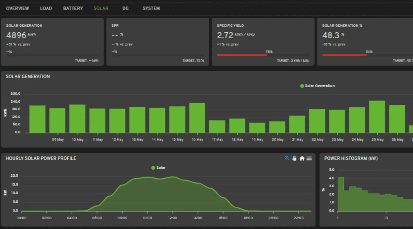The height and width of the screenshot is (229, 413).
Task: Open the hourly chart hamburger menu
Action: point(309,158)
